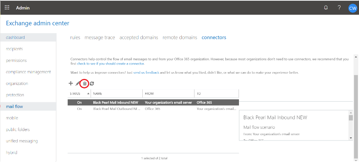Click the main page vertical scrollbar thumb

[x=356, y=116]
